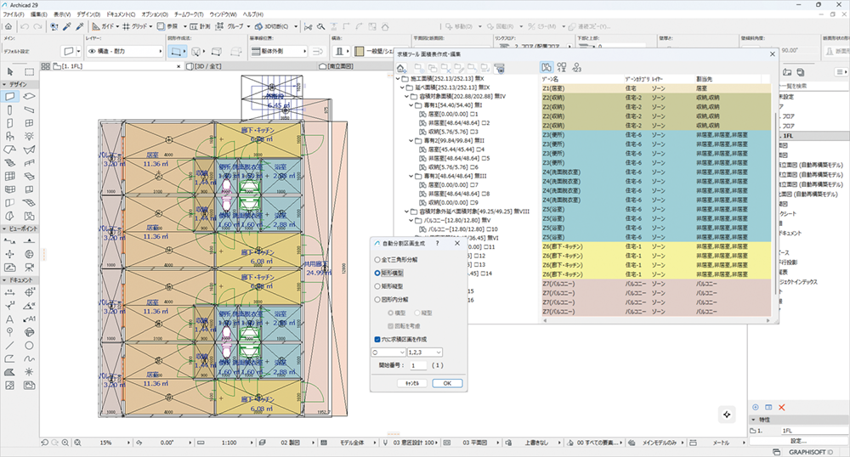Select 矩形縦型 radio option
Viewport: 850px width, 457px height.
(x=378, y=286)
